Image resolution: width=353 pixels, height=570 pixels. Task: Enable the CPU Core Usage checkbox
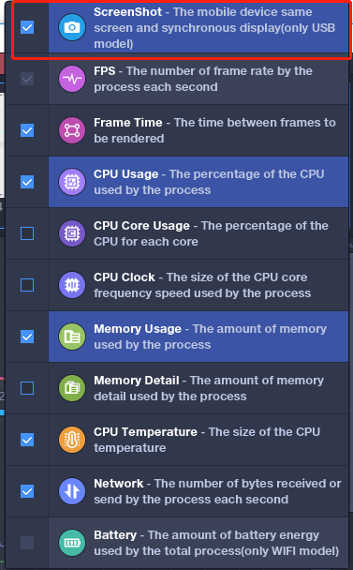click(x=27, y=233)
